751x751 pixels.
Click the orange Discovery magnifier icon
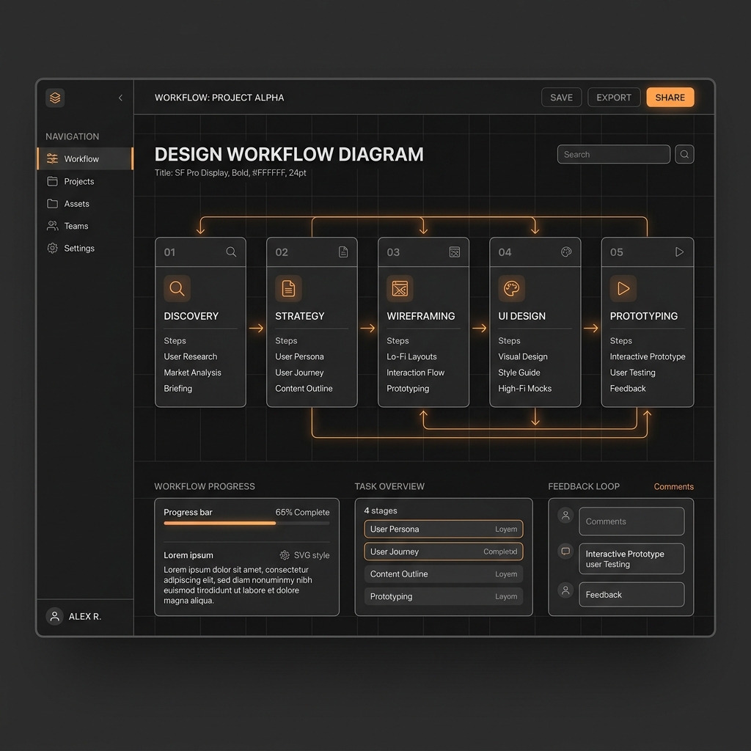(177, 288)
